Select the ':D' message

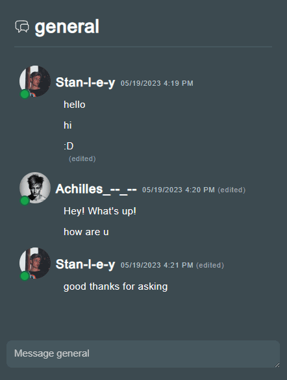(x=69, y=146)
